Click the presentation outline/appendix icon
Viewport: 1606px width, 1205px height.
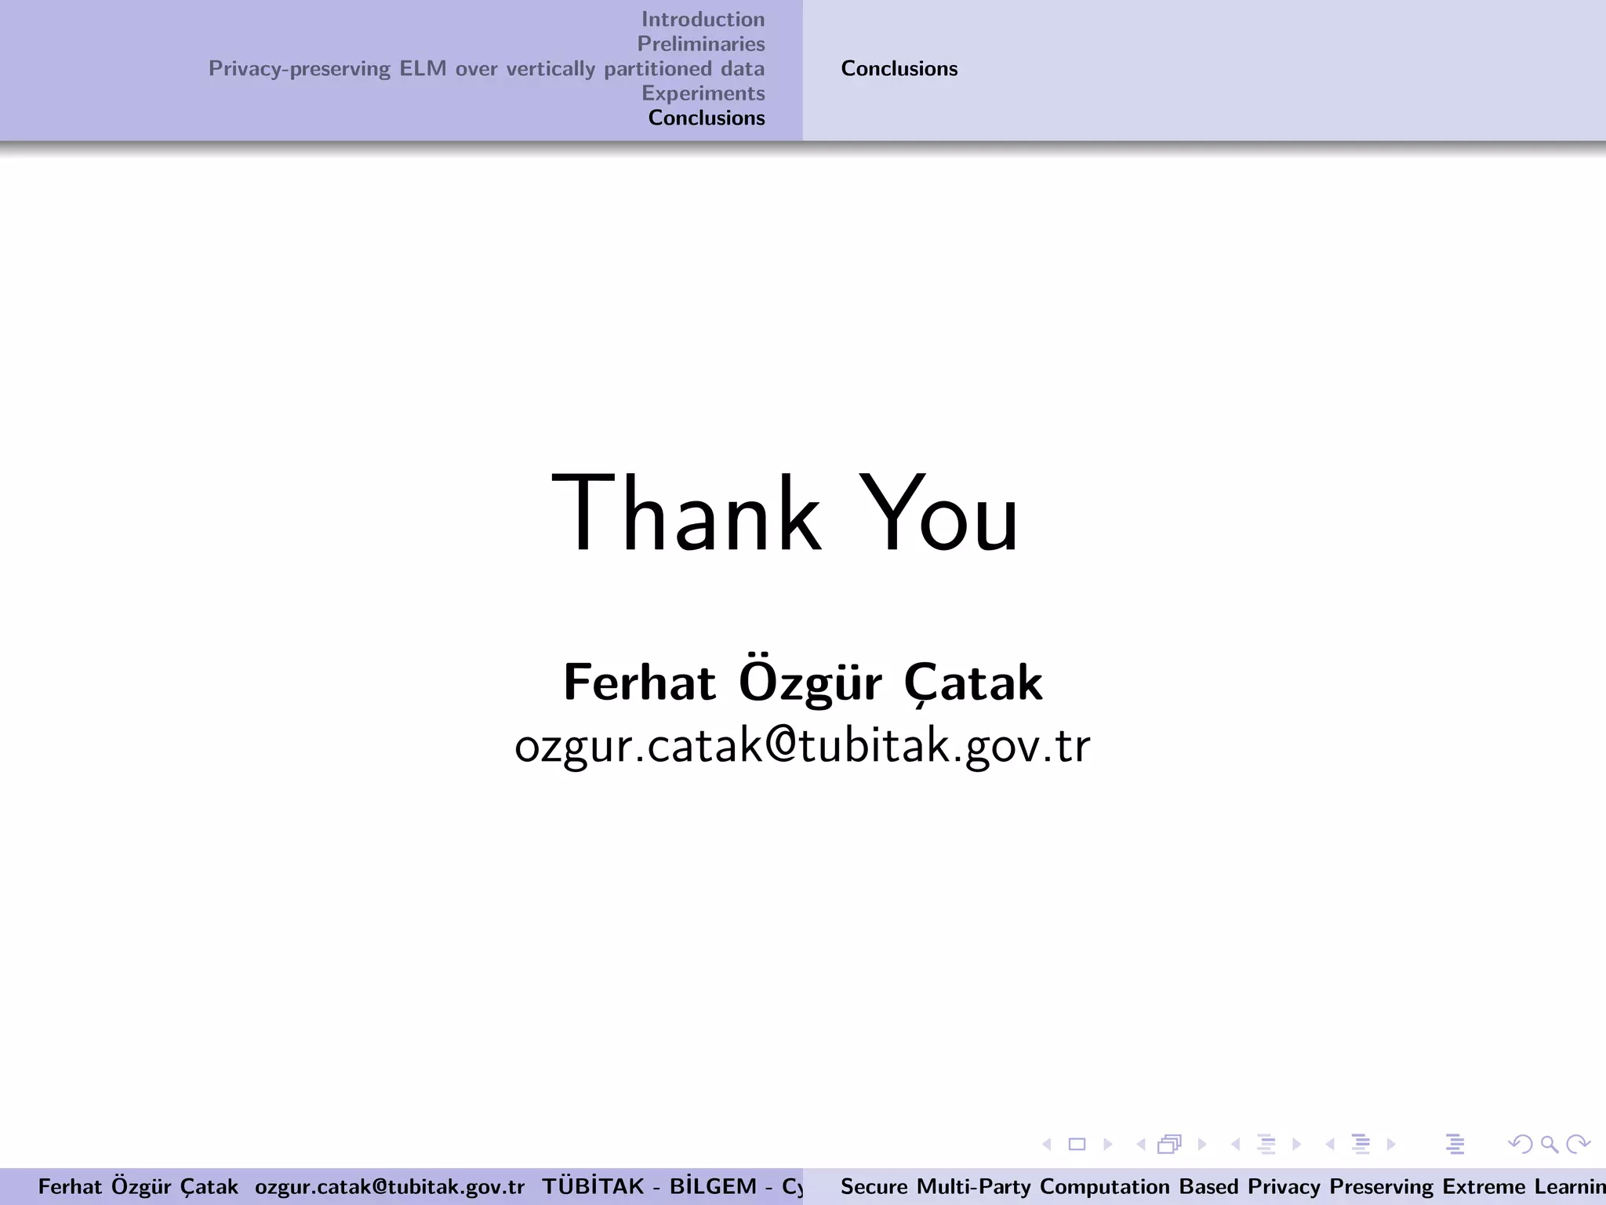(x=1455, y=1145)
